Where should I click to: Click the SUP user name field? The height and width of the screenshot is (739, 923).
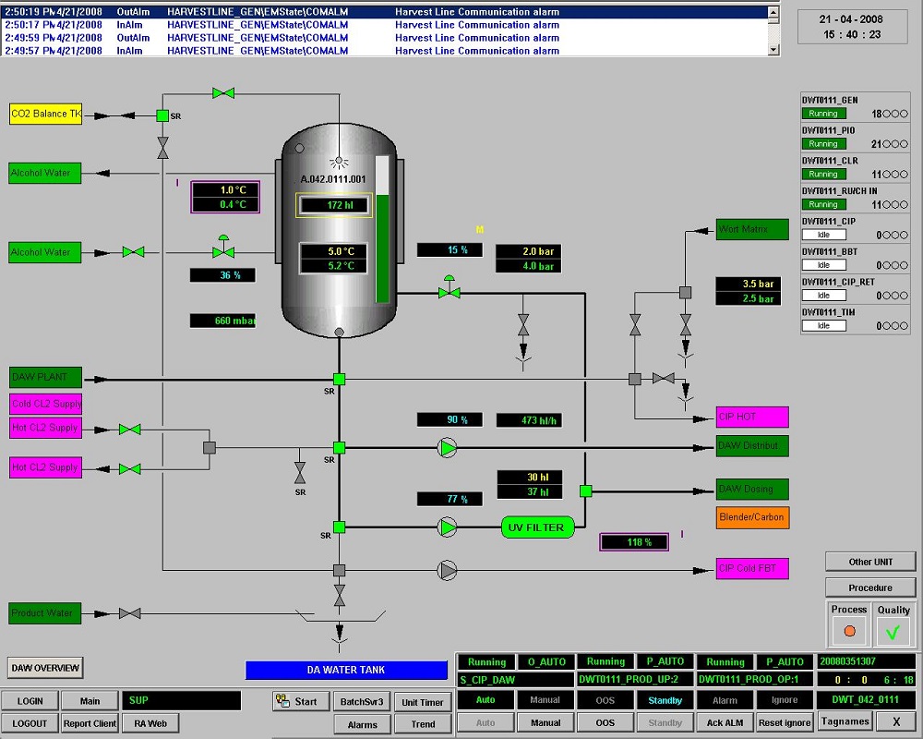click(x=182, y=701)
